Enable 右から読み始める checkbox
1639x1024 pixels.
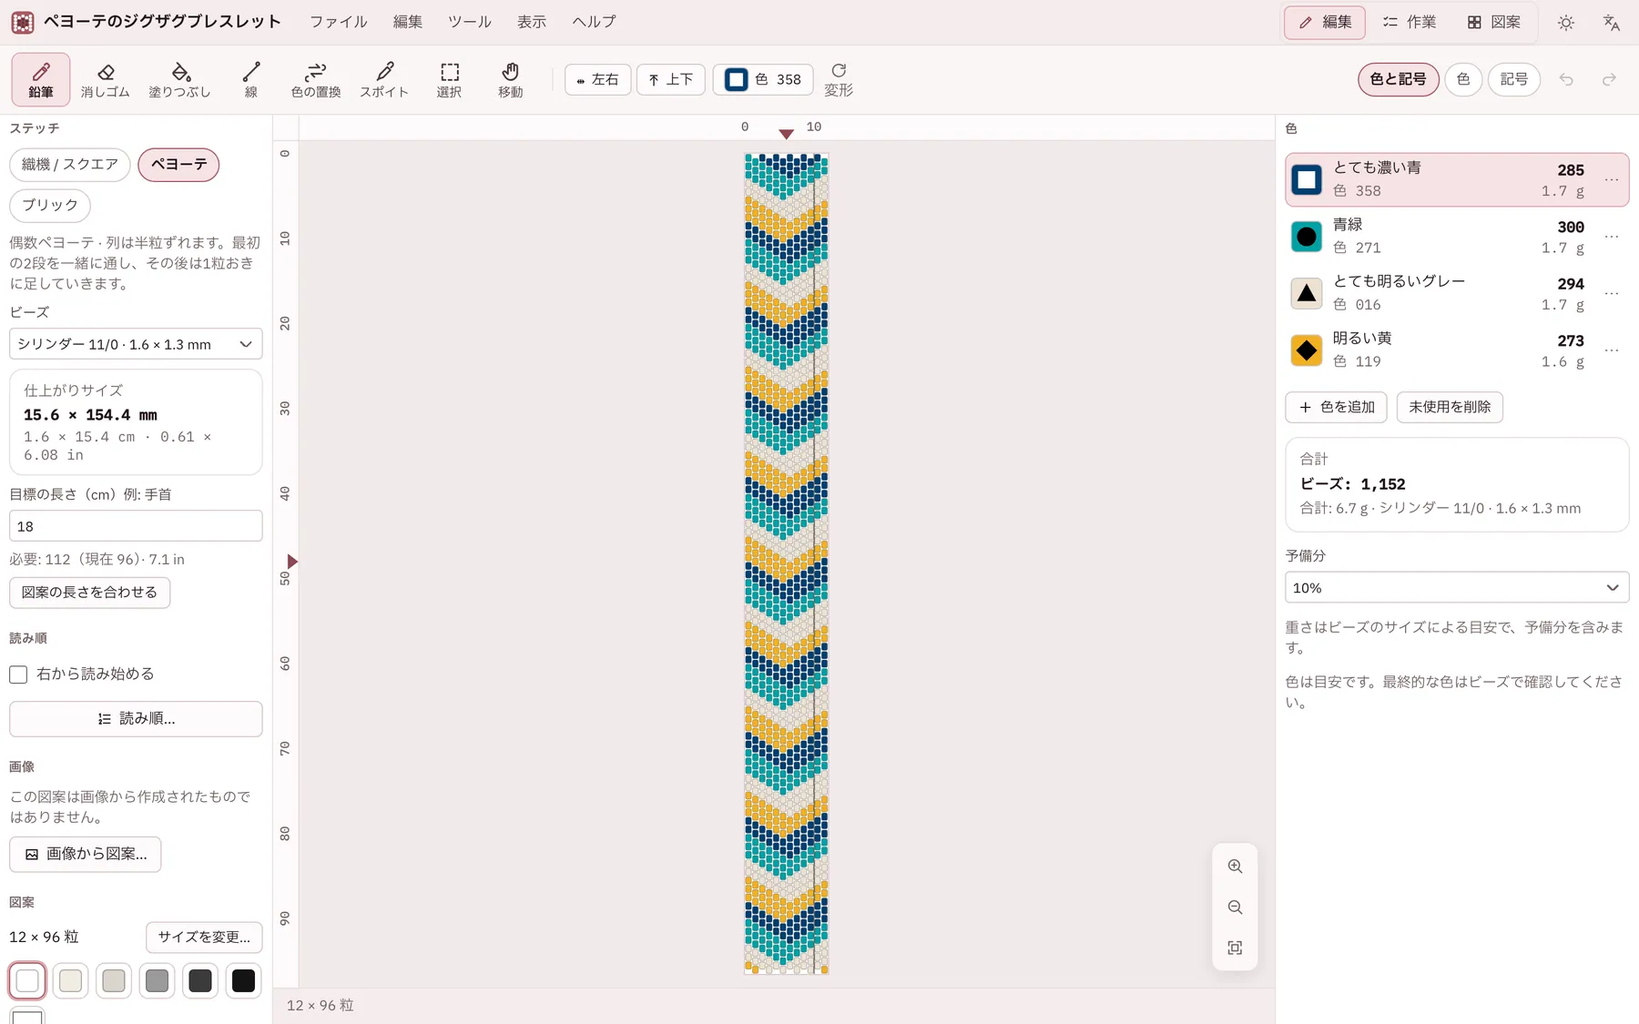pos(18,674)
